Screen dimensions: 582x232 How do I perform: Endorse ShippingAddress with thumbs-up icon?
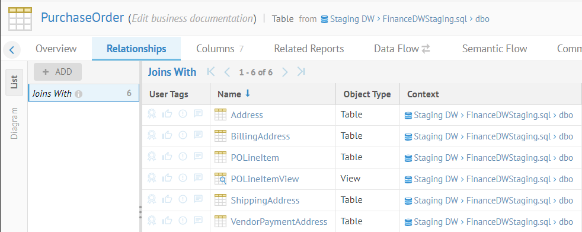pos(167,199)
